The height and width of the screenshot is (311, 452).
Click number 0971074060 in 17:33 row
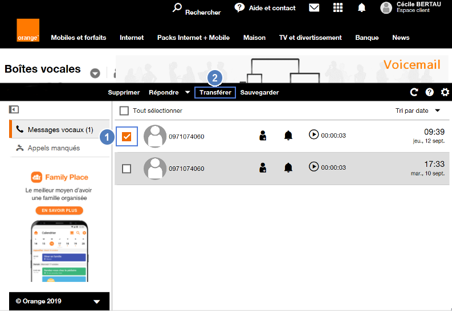[186, 169]
